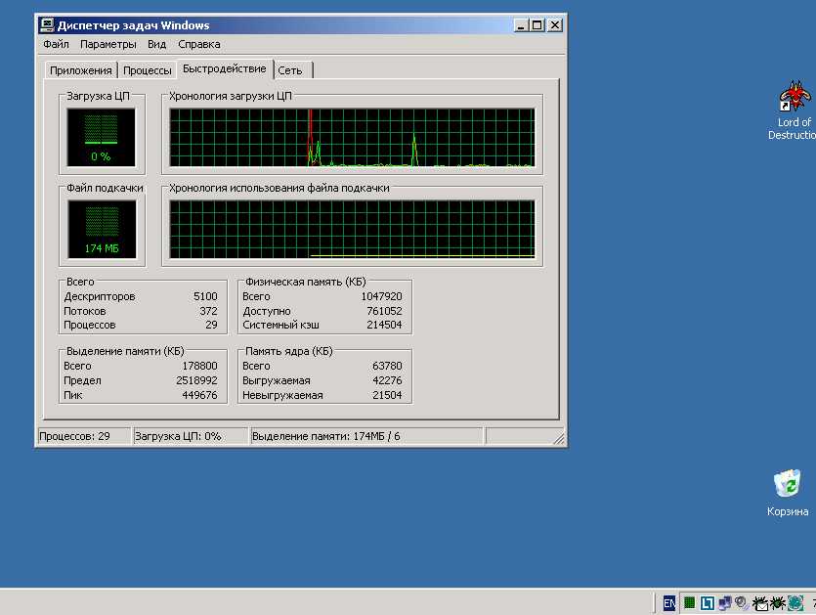Open the EN language indicator

pos(668,603)
